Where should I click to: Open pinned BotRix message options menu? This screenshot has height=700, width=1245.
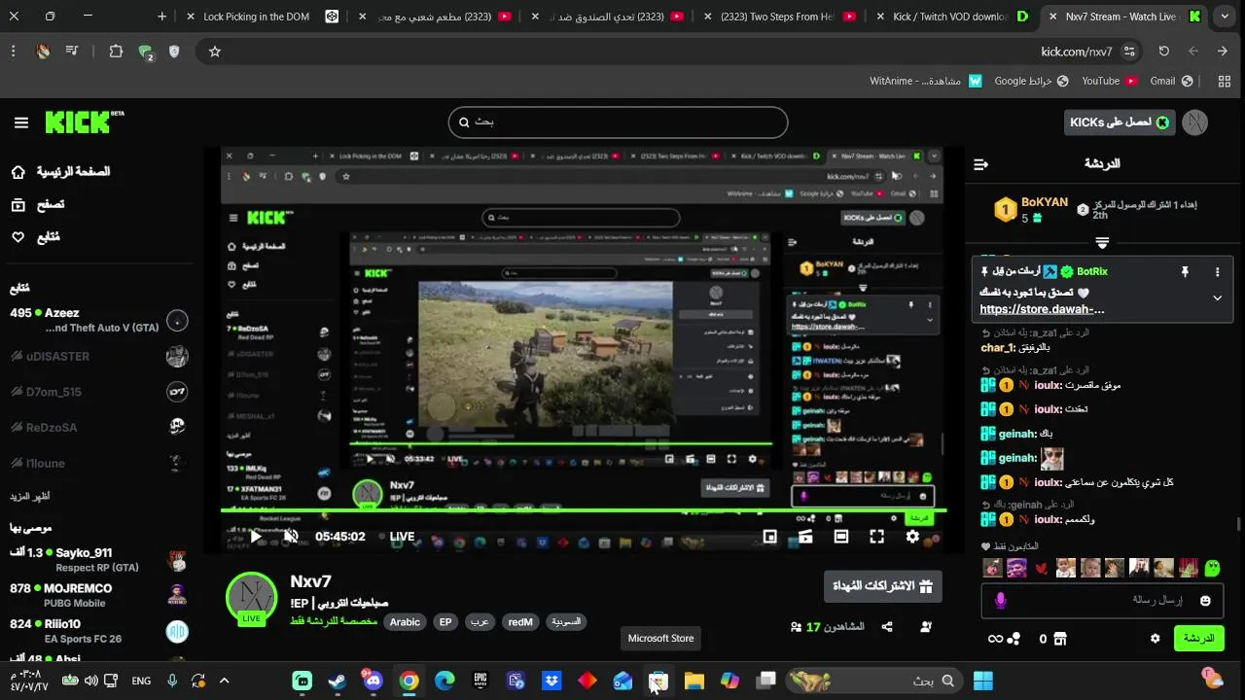1217,272
